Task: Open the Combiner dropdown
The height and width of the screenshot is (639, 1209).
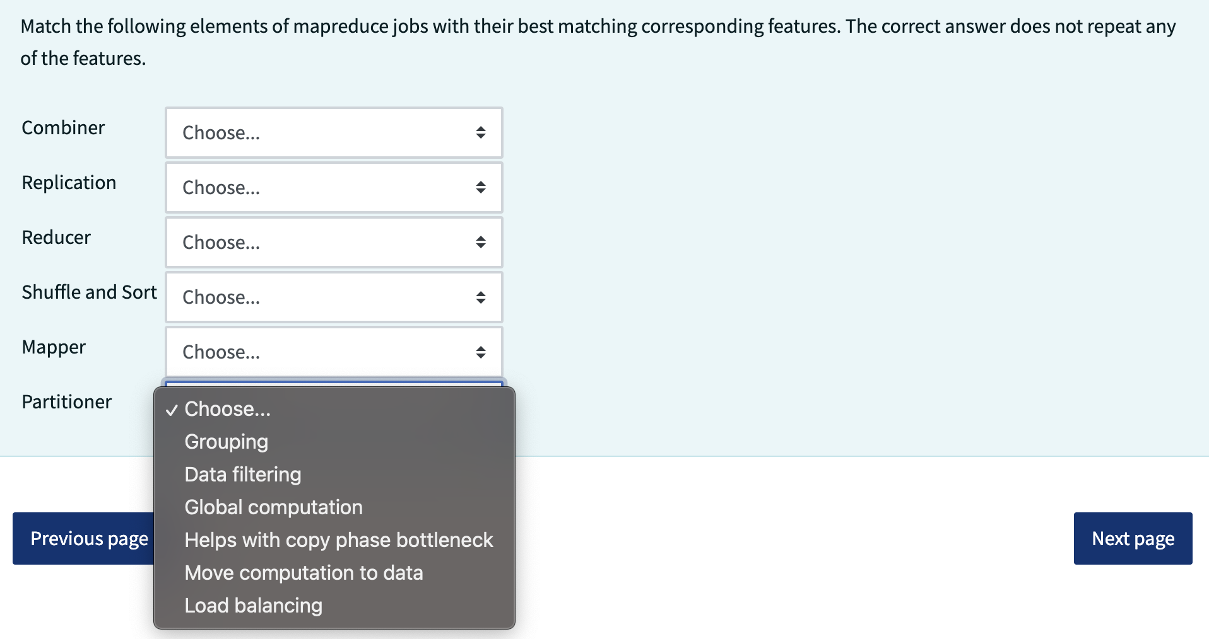Action: pyautogui.click(x=334, y=132)
